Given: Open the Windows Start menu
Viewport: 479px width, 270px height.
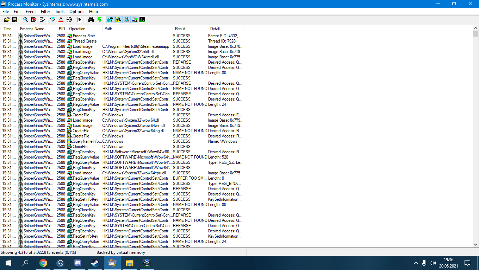Looking at the screenshot, I should [x=8, y=263].
